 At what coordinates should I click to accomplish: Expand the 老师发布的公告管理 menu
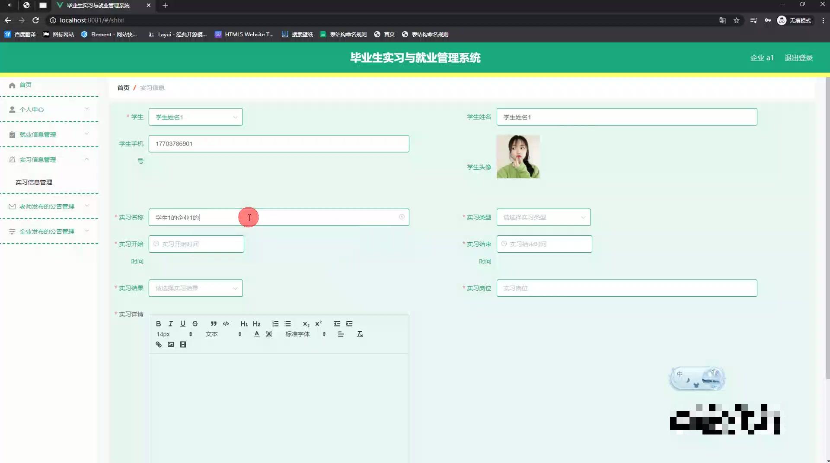49,206
